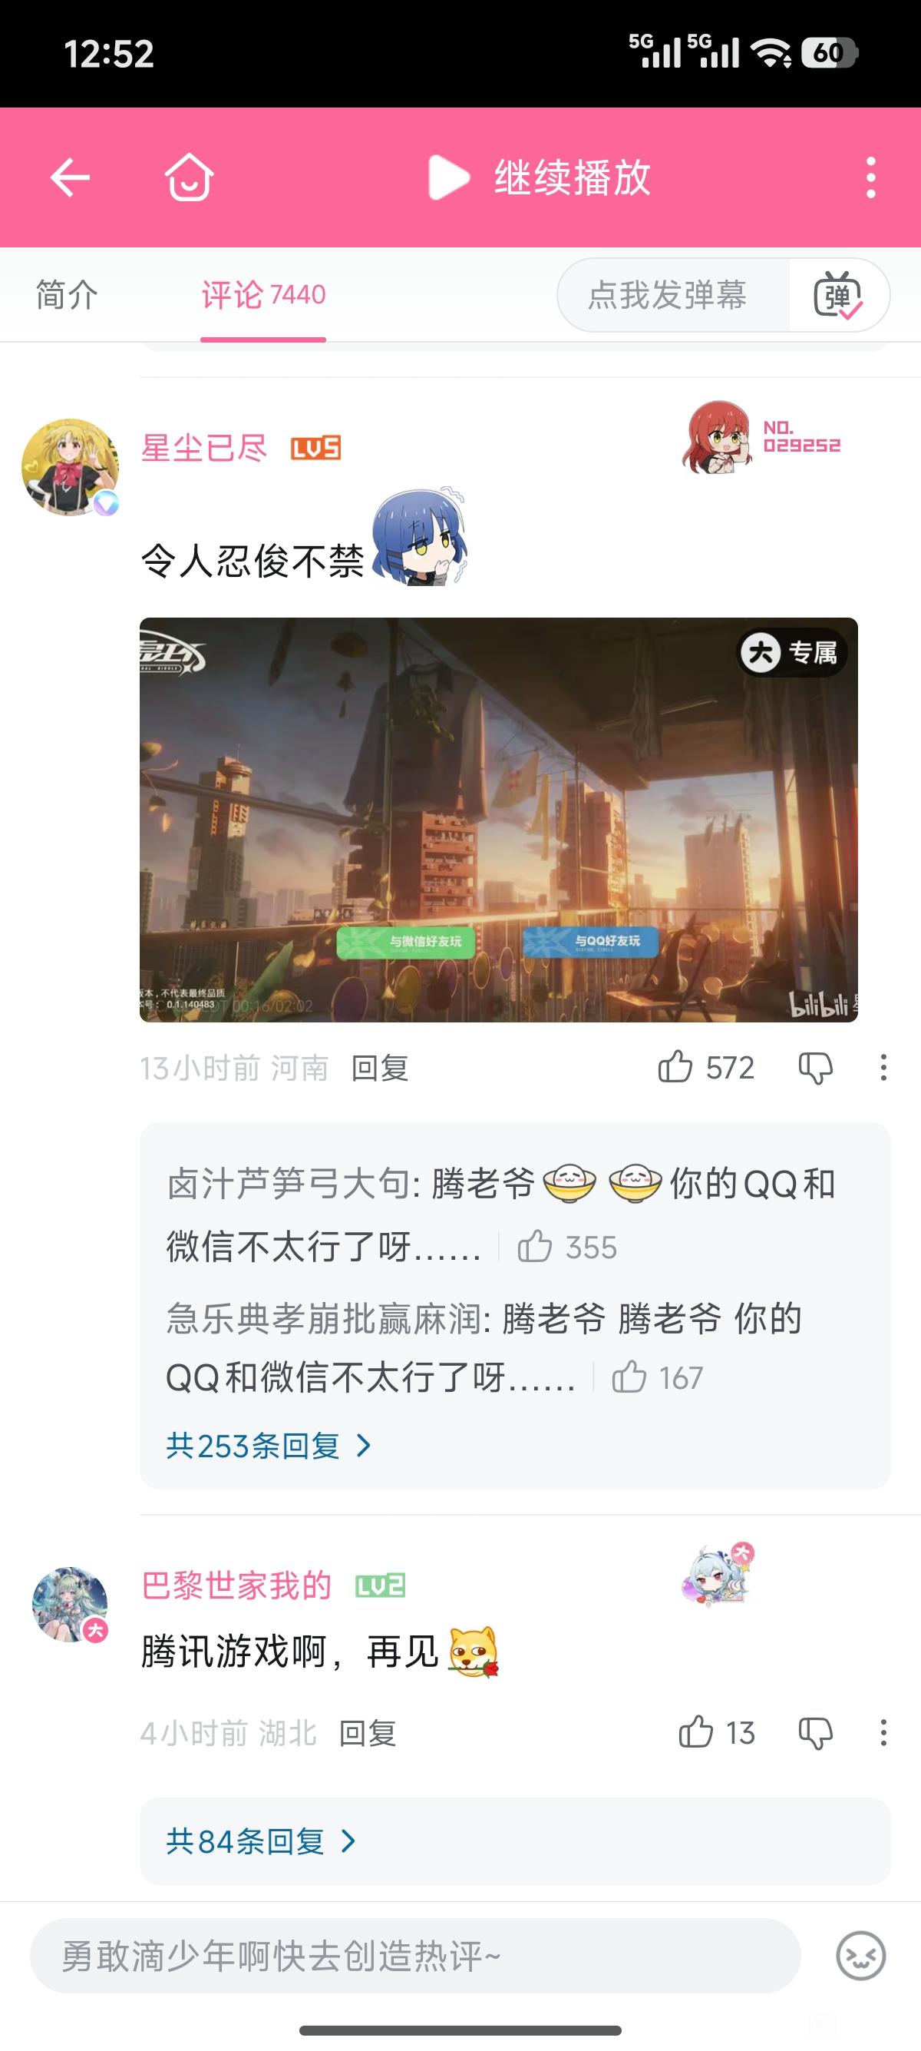This screenshot has height=2051, width=921.
Task: Like 星尘已尽's comment with 572 likes
Action: click(x=675, y=1067)
